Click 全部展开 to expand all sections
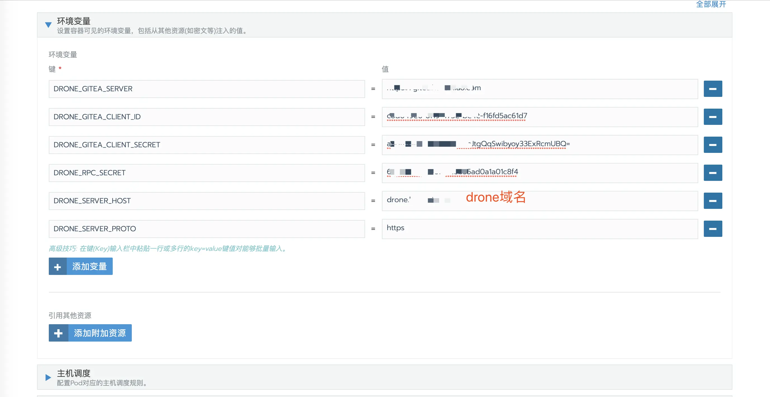770x397 pixels. [711, 4]
